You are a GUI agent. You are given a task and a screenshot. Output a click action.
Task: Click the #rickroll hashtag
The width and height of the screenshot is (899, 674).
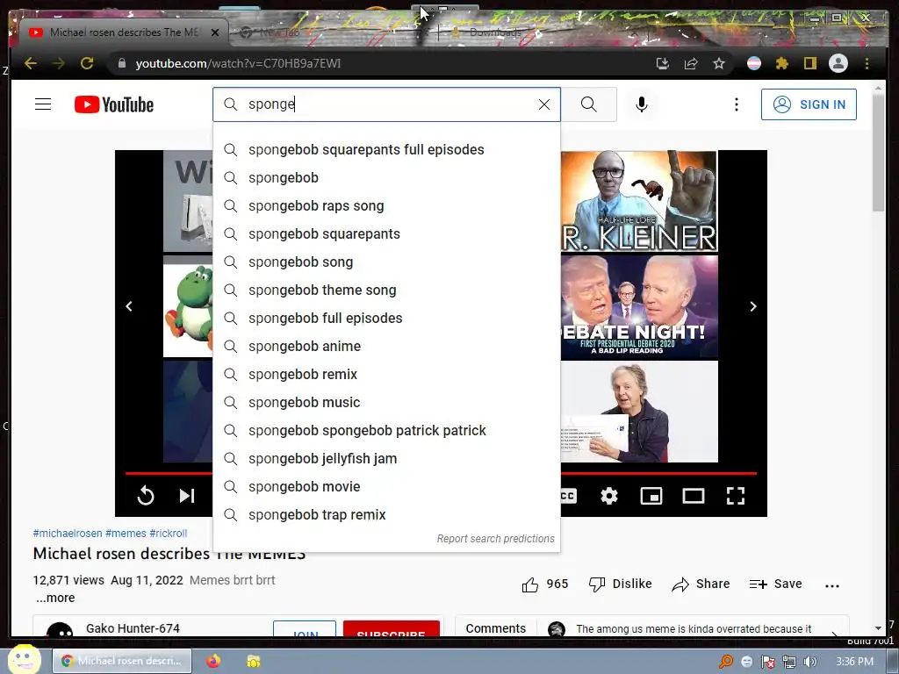point(168,533)
